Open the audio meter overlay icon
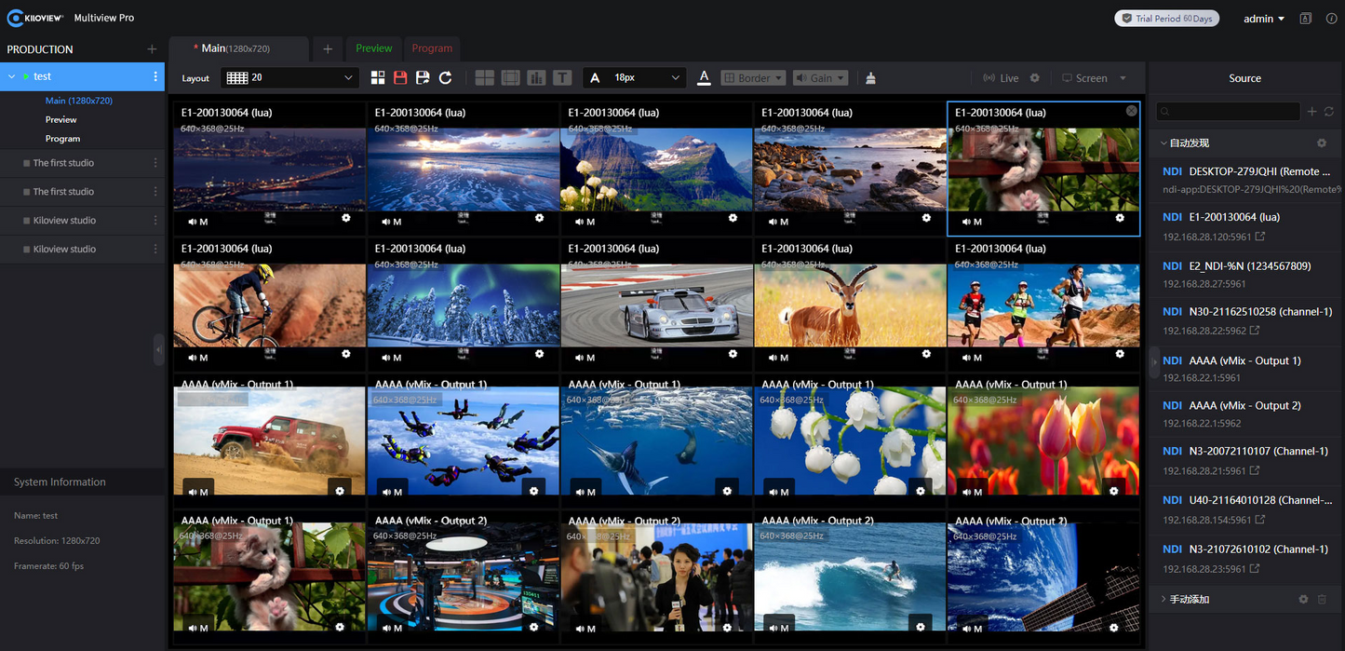Viewport: 1345px width, 651px height. [536, 77]
